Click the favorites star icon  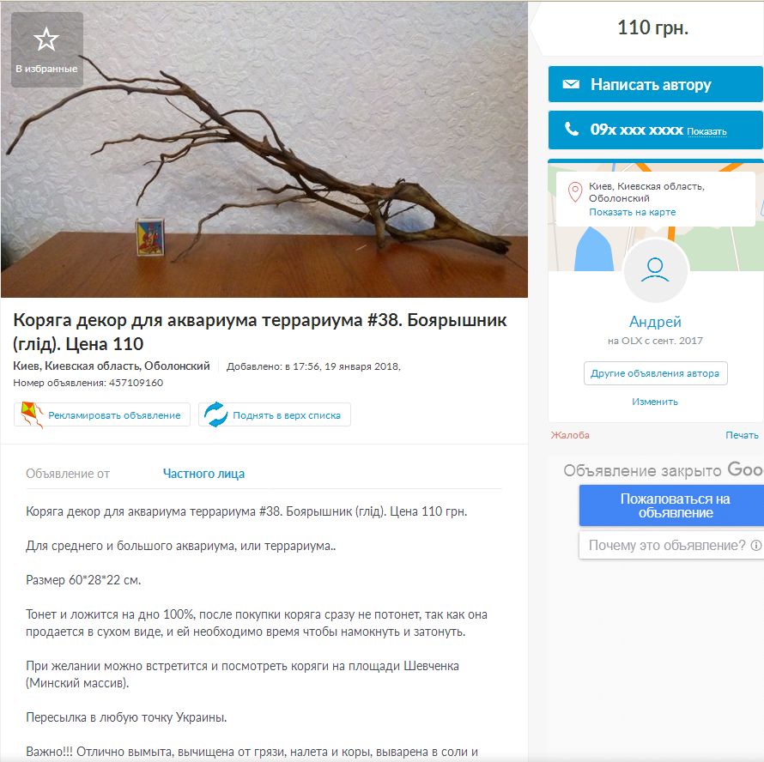click(46, 39)
